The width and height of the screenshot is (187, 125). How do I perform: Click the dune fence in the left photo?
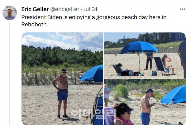tap(50, 79)
